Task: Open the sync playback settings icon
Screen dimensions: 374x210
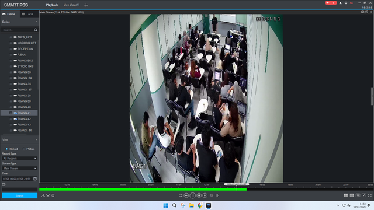Action: pyautogui.click(x=181, y=195)
